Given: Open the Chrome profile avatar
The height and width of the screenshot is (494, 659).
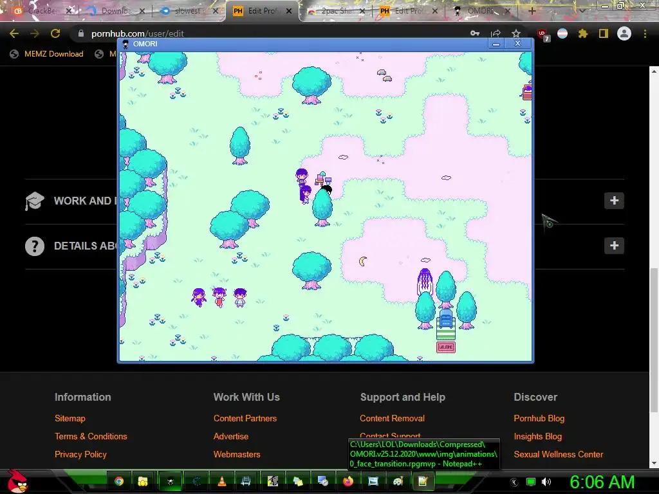Looking at the screenshot, I should click(624, 33).
